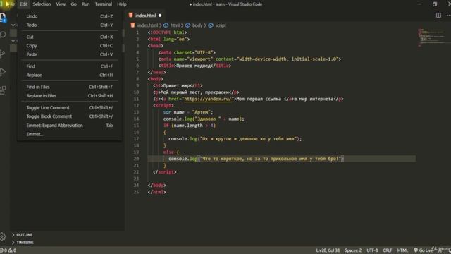Screen dimensions: 451x254
Task: Click the split editor icon
Action: (x=438, y=16)
